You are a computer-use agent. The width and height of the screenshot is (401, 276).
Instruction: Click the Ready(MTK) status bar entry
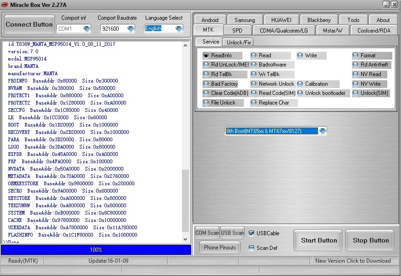click(x=23, y=261)
